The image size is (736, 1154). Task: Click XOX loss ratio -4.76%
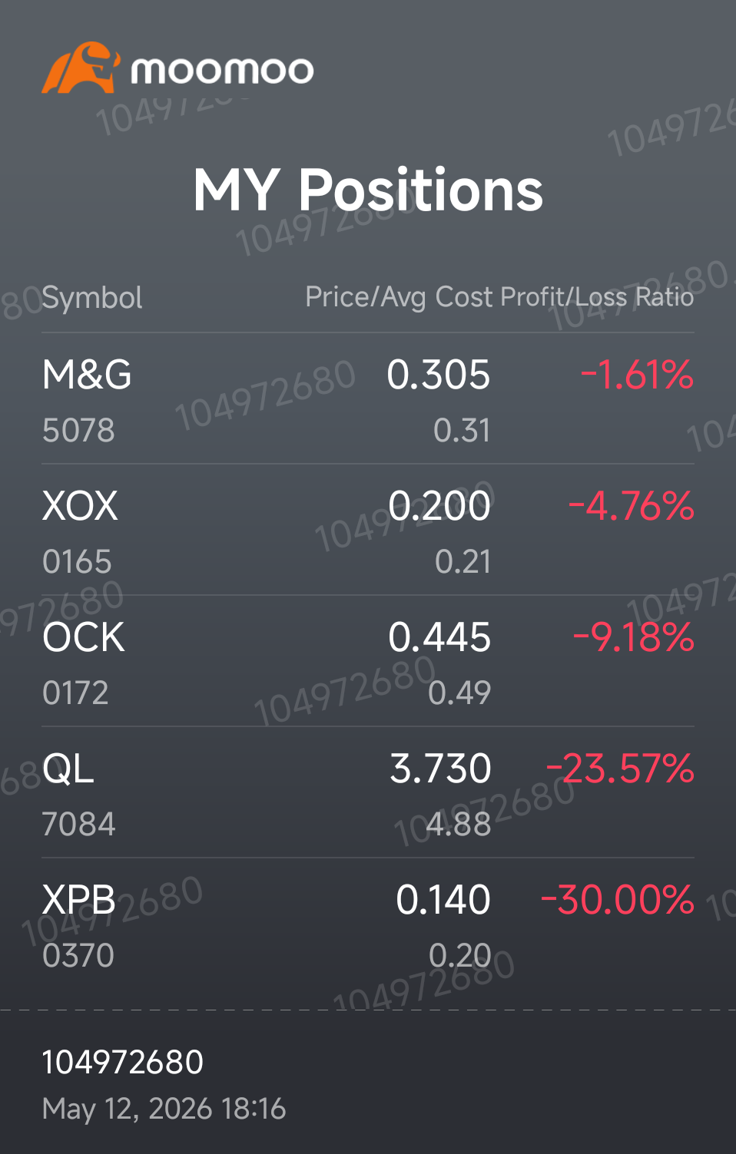pyautogui.click(x=631, y=507)
